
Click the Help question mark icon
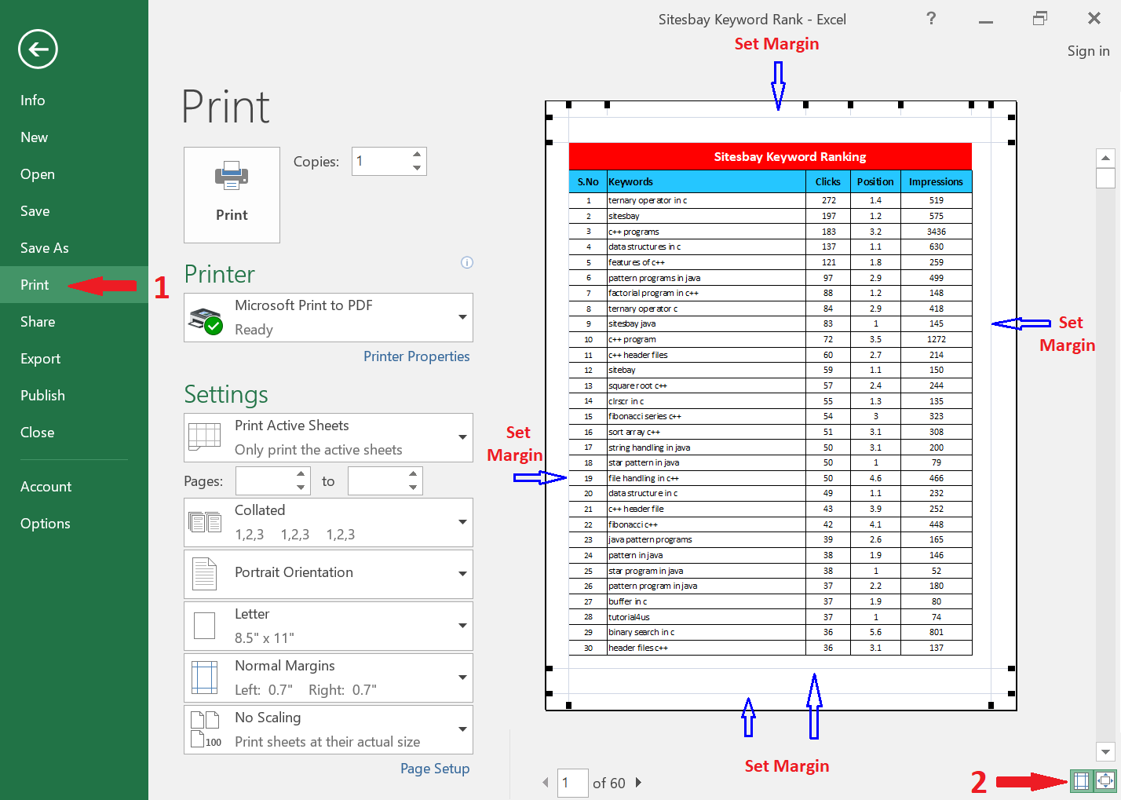pos(931,18)
